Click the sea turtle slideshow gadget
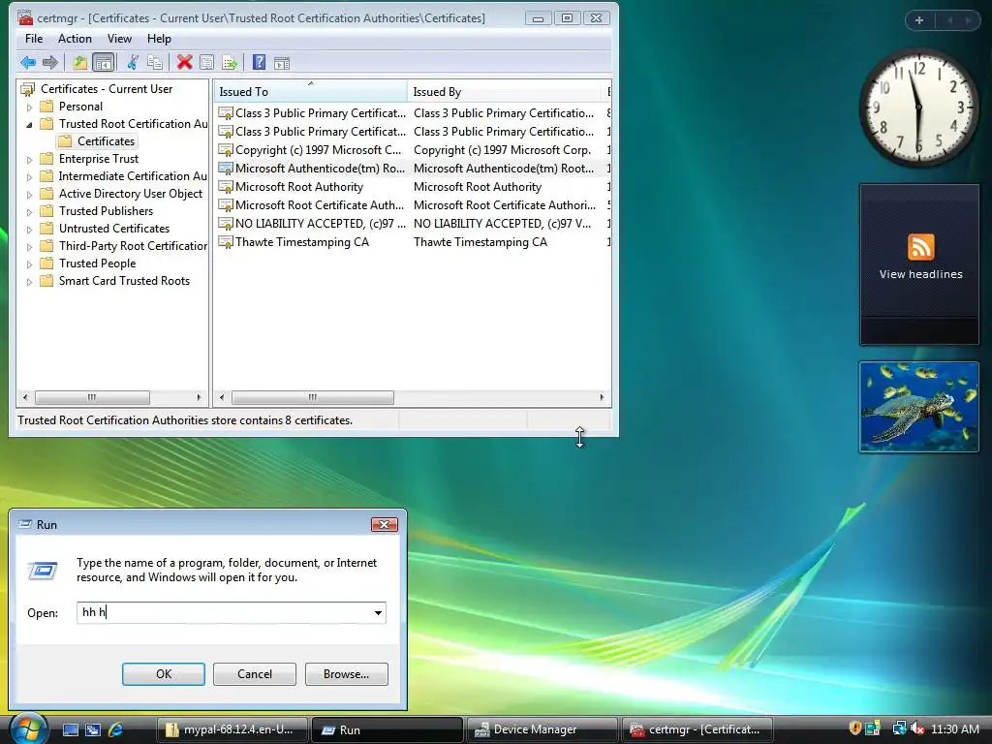This screenshot has width=992, height=744. 919,407
